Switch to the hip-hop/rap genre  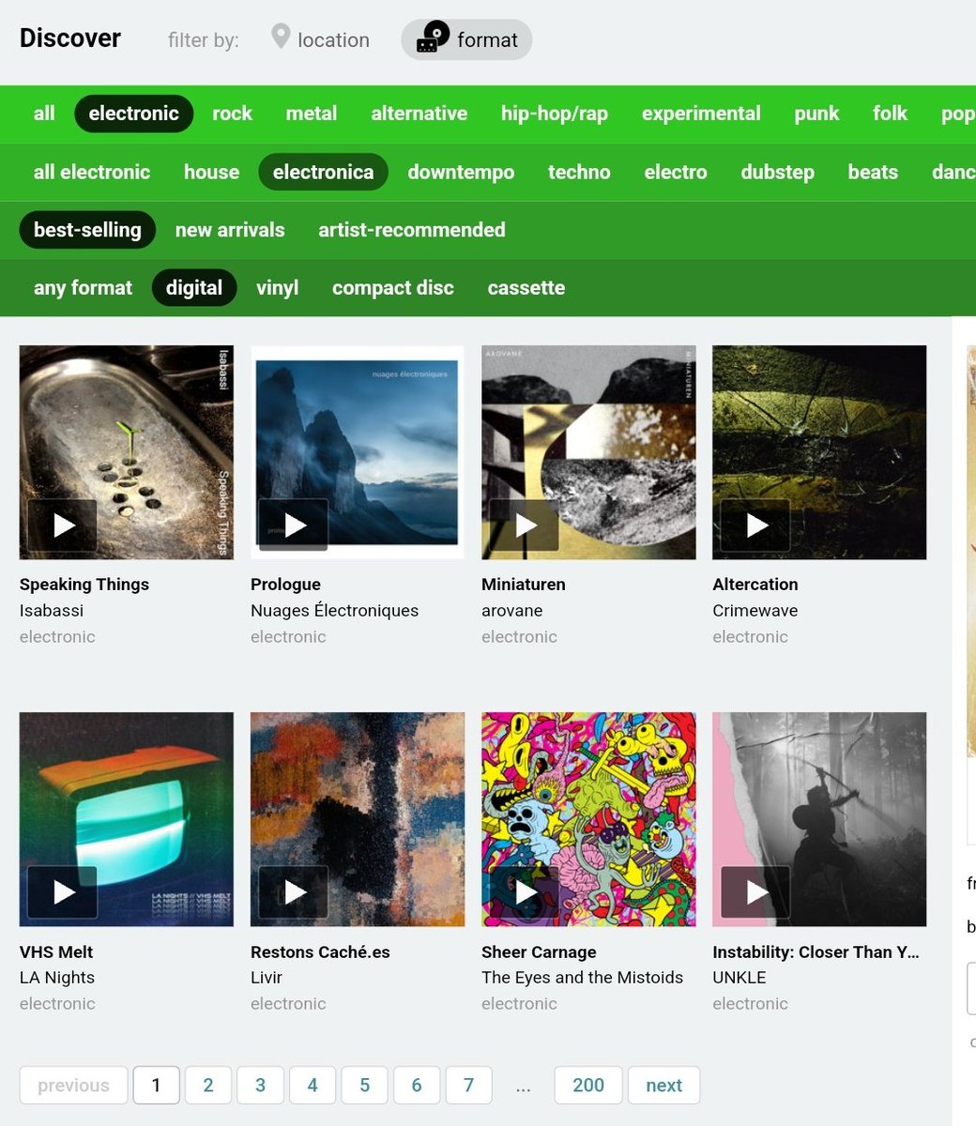pyautogui.click(x=554, y=114)
